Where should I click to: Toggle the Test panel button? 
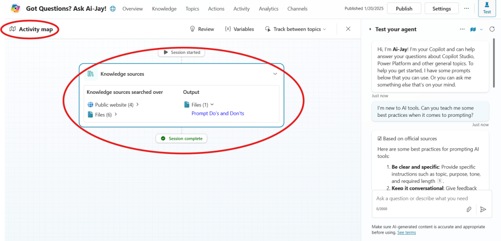point(487,8)
